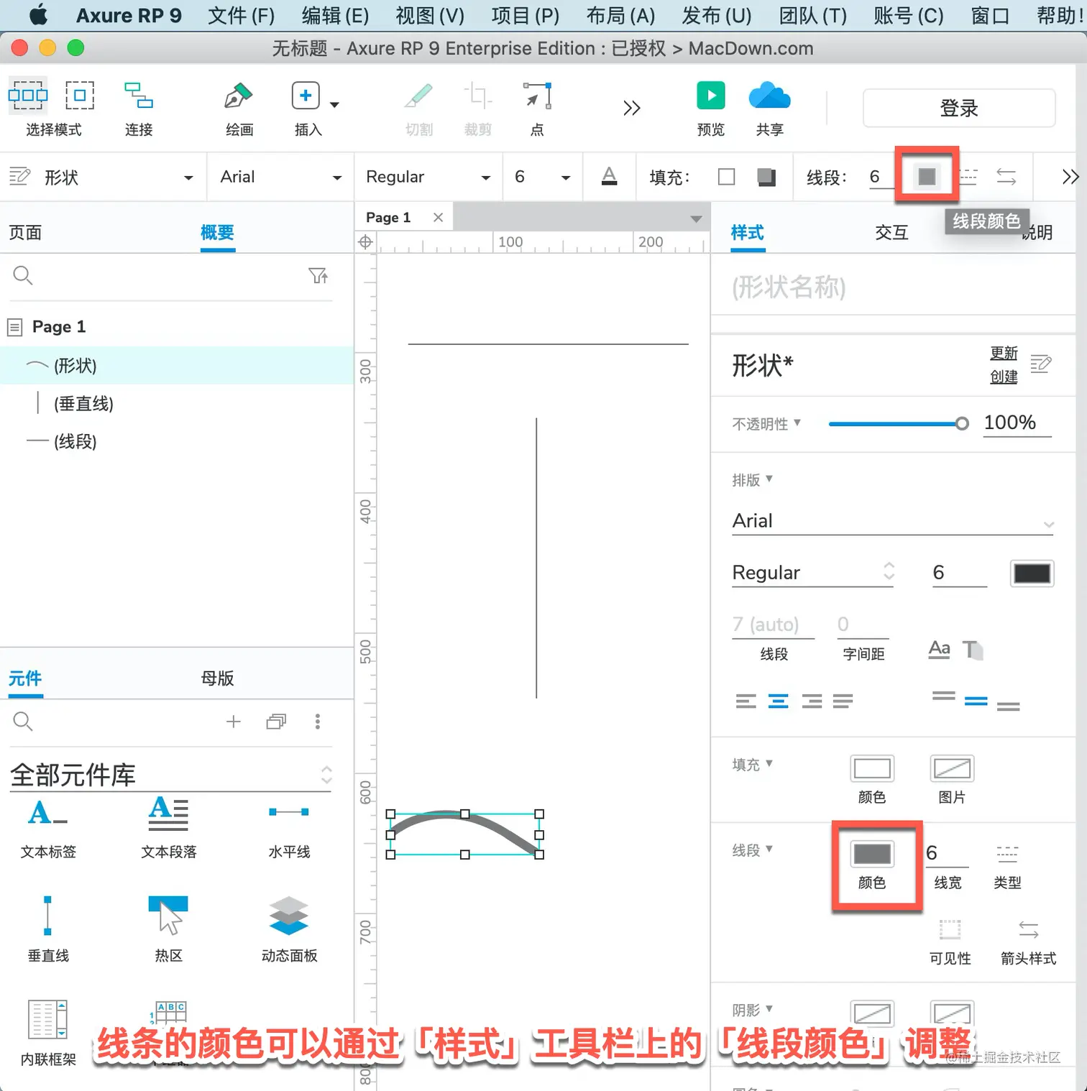The width and height of the screenshot is (1087, 1091).
Task: Close the Page 1 tab
Action: pyautogui.click(x=438, y=217)
